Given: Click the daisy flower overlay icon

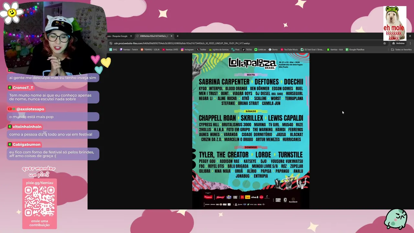Looking at the screenshot, I should [x=12, y=13].
